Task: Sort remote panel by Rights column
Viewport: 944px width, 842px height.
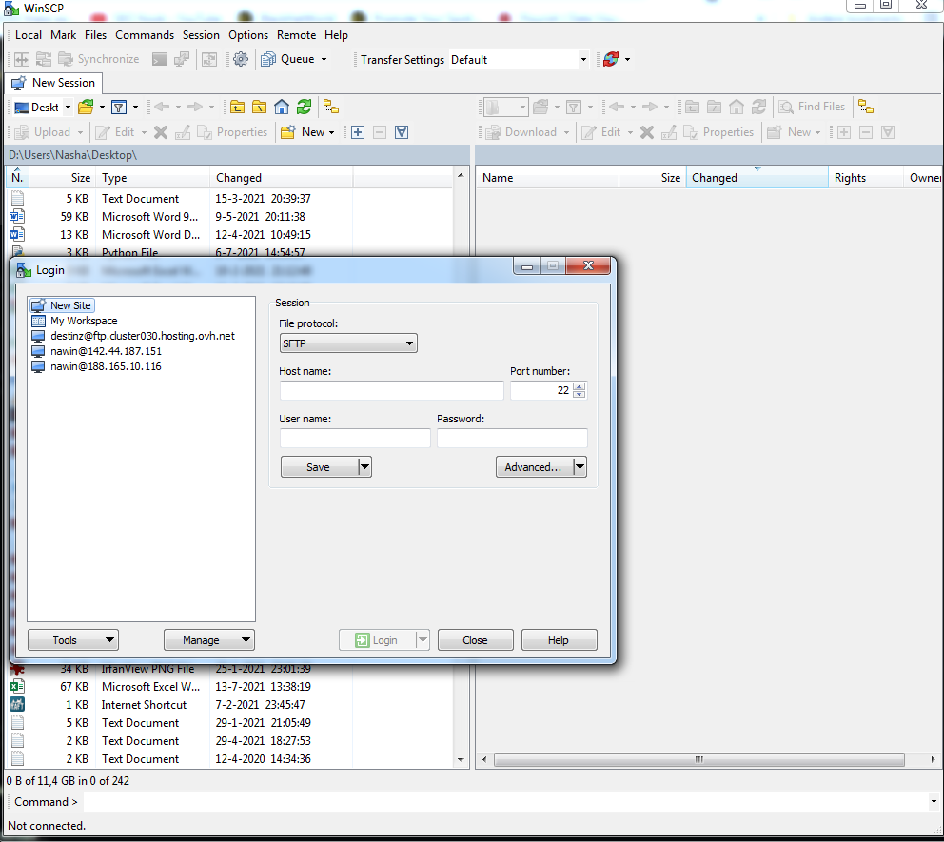Action: coord(865,178)
